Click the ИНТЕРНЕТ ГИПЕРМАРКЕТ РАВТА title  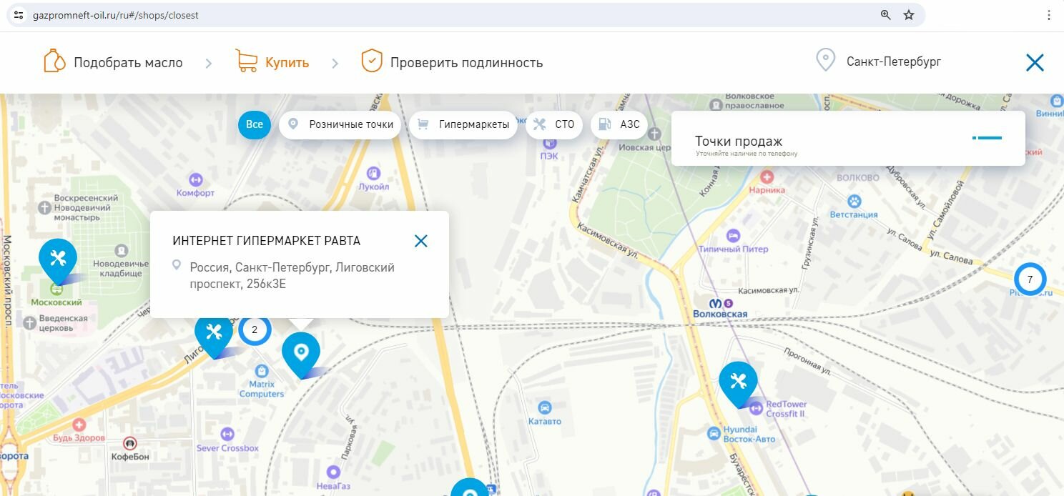coord(267,241)
